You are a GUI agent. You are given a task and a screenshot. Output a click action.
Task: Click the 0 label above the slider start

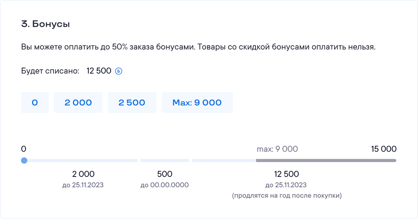coord(24,149)
